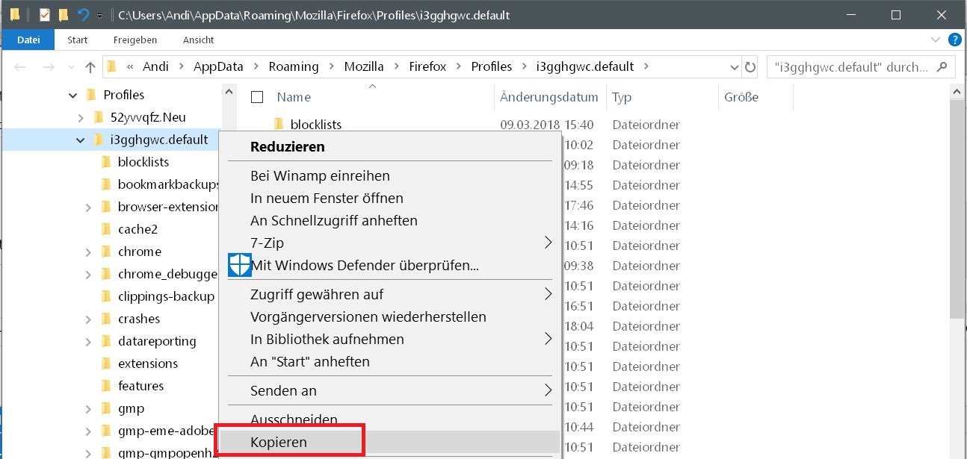Viewport: 967px width, 459px height.
Task: Sort by the Name column header
Action: pyautogui.click(x=294, y=97)
